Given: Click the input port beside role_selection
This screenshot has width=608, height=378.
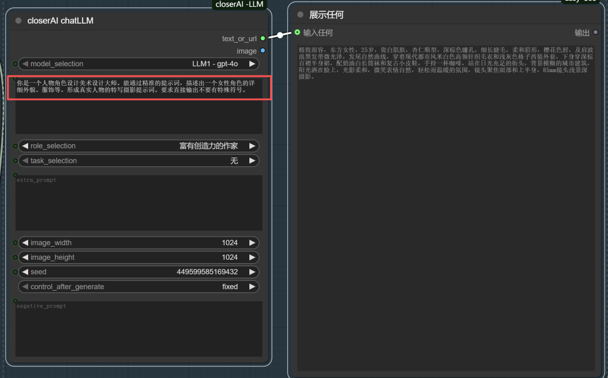Looking at the screenshot, I should click(x=15, y=146).
